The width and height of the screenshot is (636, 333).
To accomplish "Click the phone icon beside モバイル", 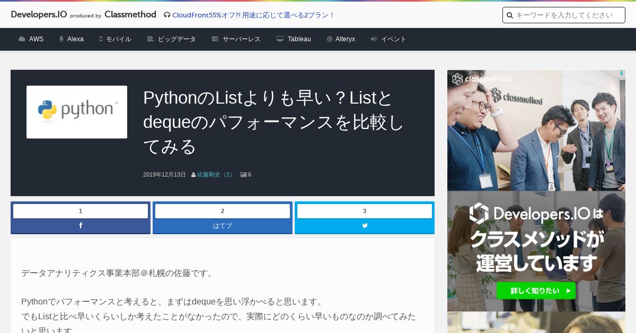I will [101, 39].
